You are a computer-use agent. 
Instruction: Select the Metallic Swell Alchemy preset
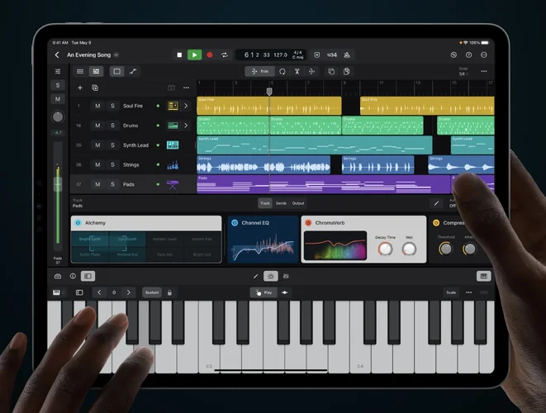click(x=164, y=240)
